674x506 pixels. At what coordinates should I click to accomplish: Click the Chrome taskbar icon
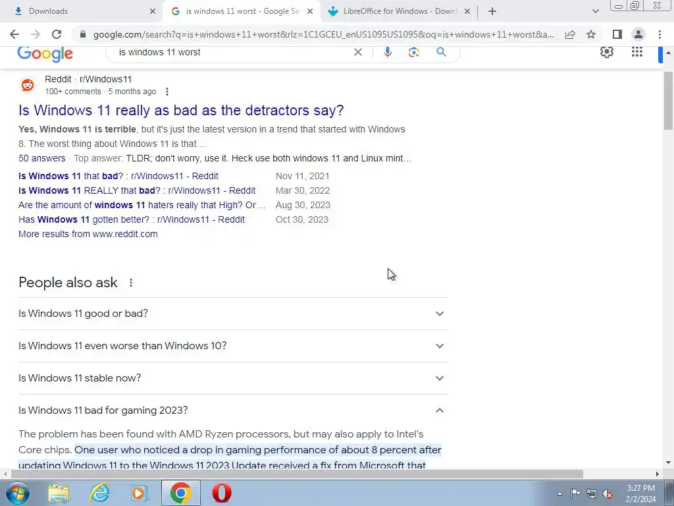pyautogui.click(x=180, y=493)
